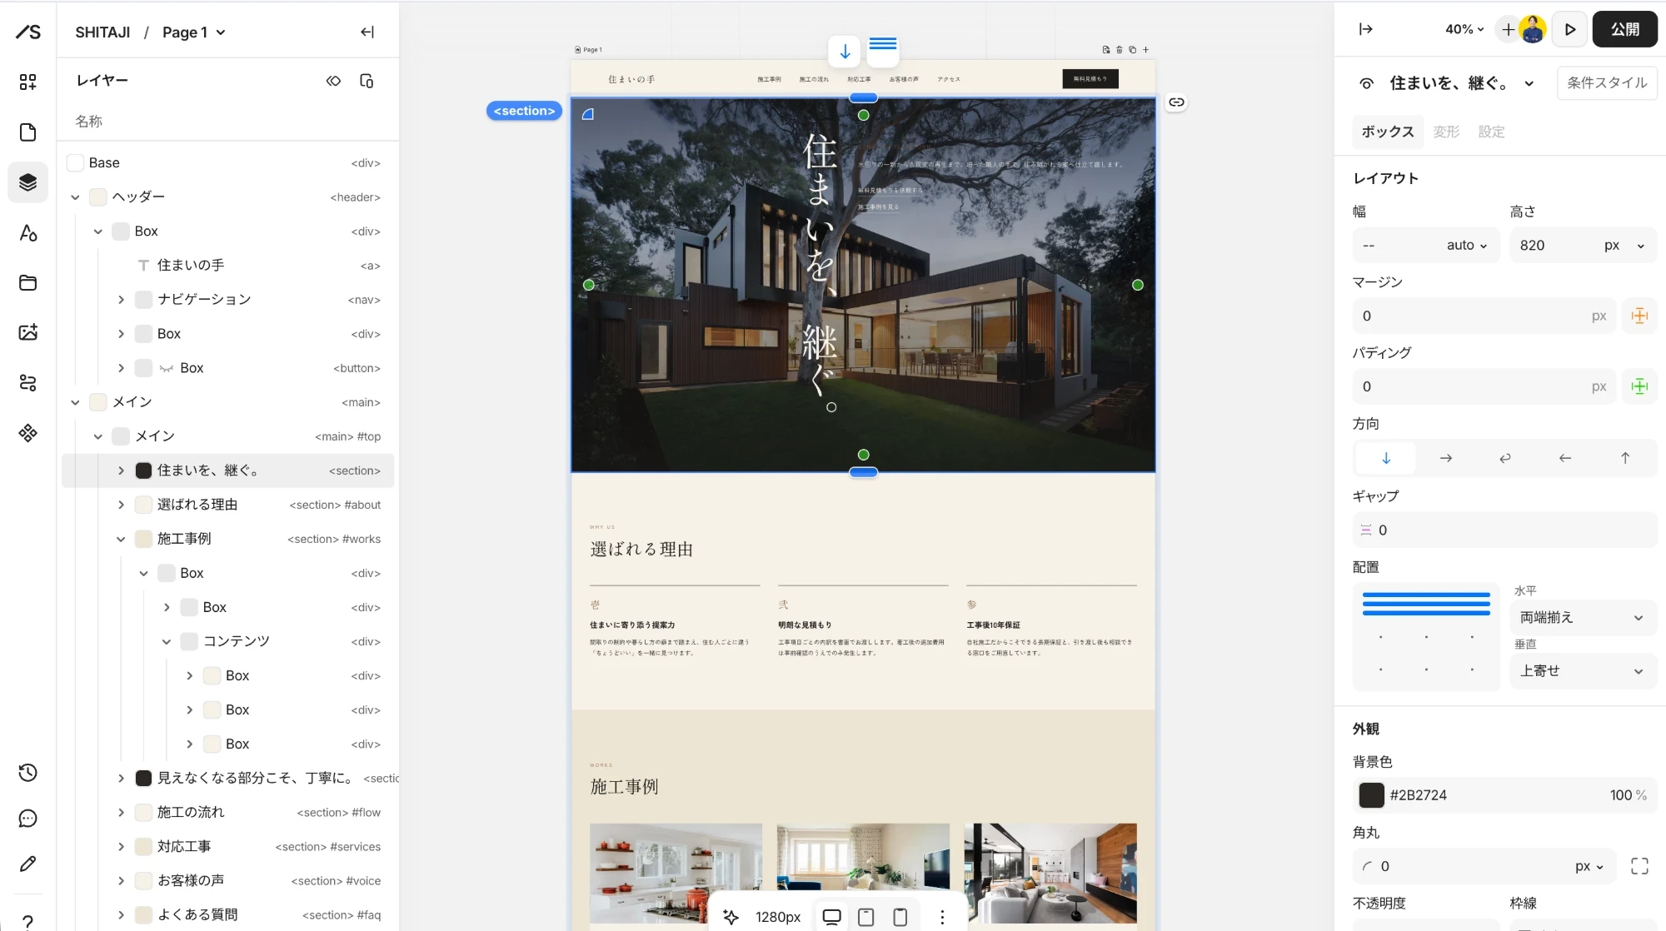1666x931 pixels.
Task: Click the plus invite icon beside avatar
Action: (1508, 29)
